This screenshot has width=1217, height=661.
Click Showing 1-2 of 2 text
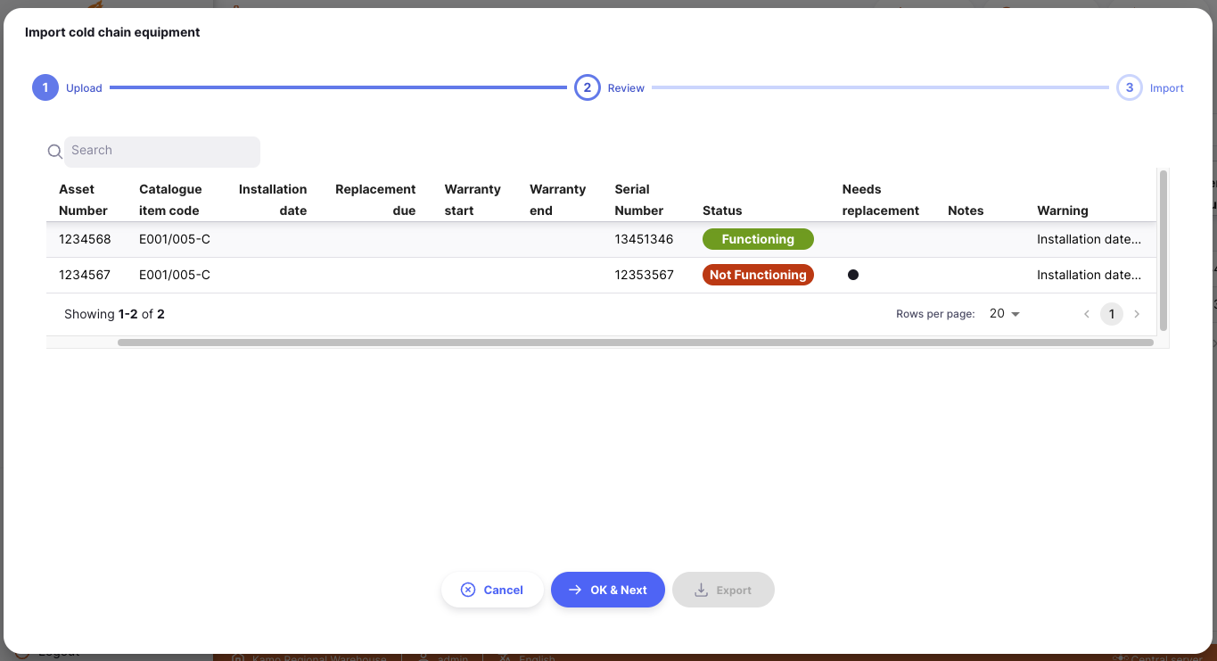[x=114, y=314]
